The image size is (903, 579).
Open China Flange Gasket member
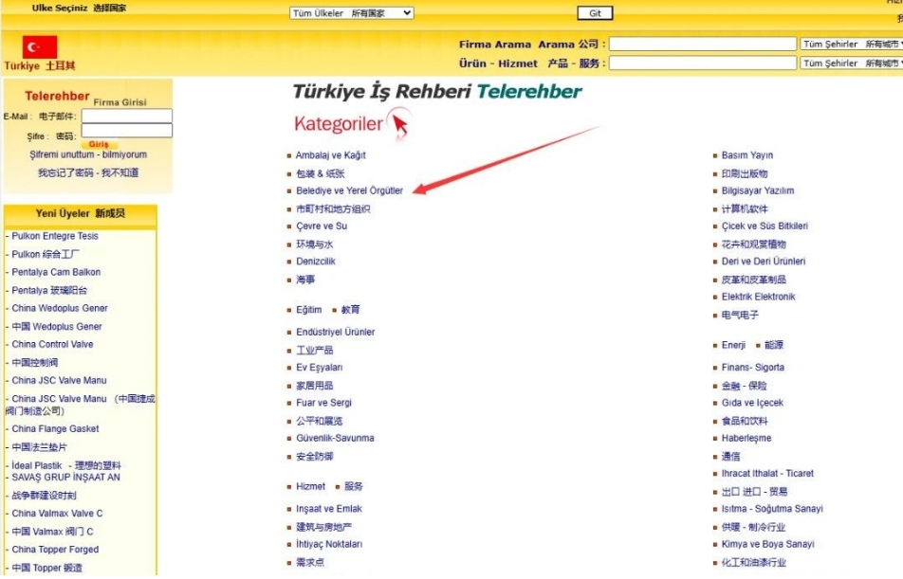55,428
